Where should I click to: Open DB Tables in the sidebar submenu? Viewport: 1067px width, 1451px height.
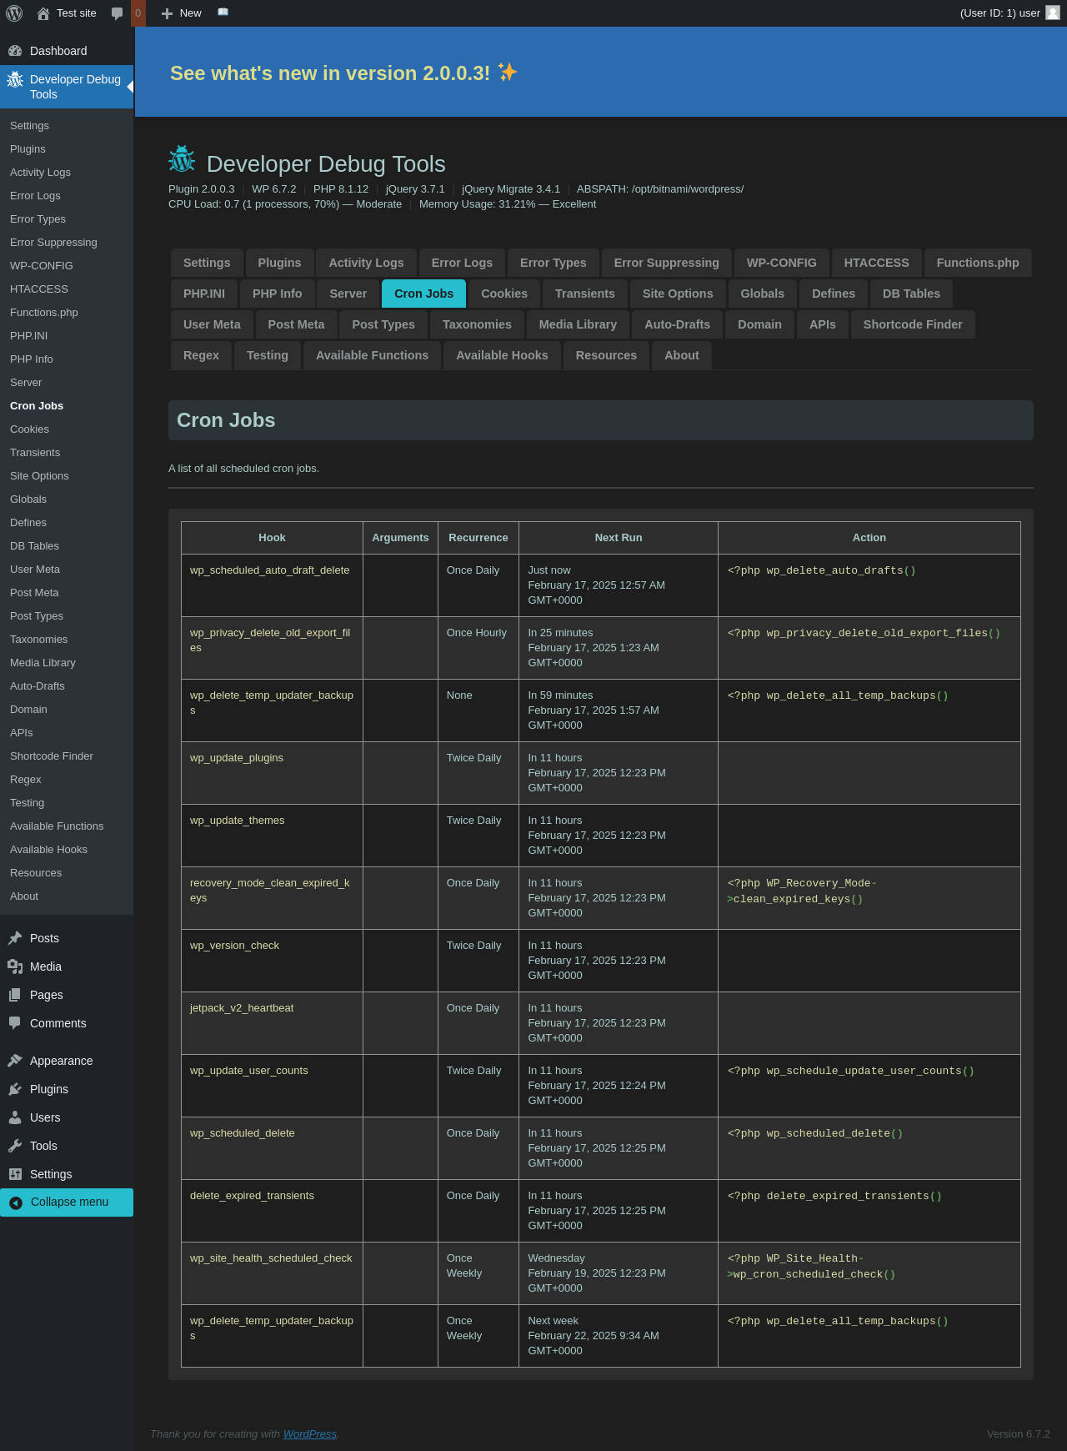(x=34, y=546)
